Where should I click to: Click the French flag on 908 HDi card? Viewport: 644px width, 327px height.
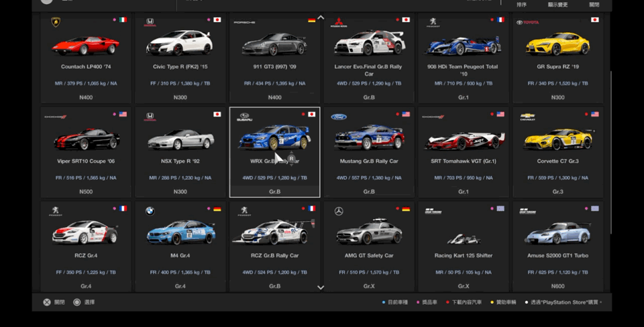(x=500, y=19)
